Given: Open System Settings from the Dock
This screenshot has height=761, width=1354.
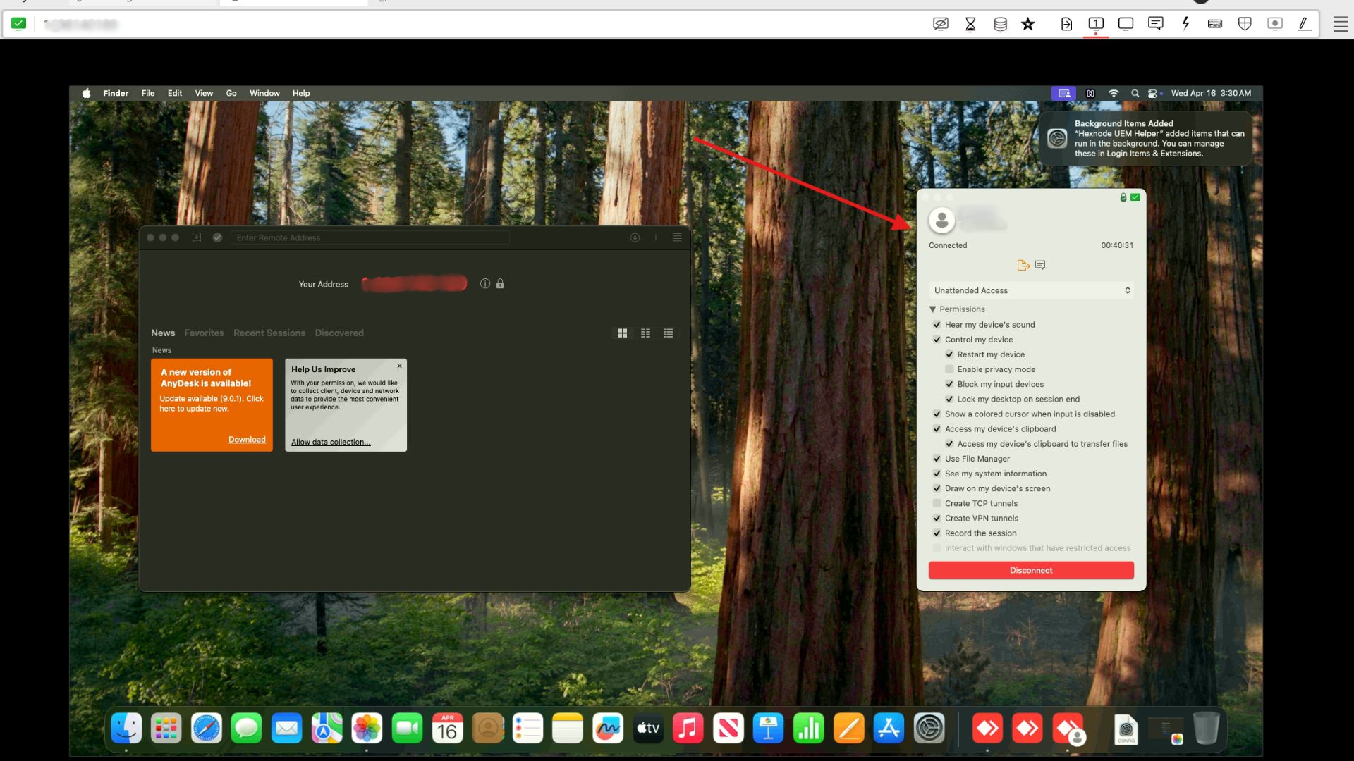Looking at the screenshot, I should click(929, 728).
